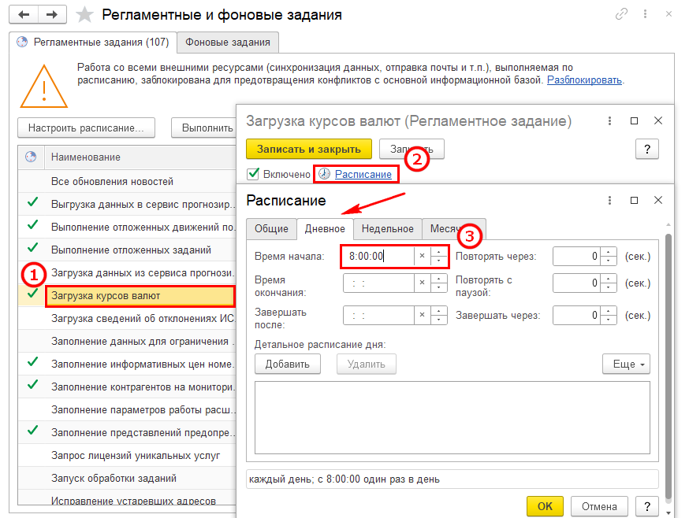Click into the Повторять через seconds field
The image size is (689, 518).
(x=576, y=256)
